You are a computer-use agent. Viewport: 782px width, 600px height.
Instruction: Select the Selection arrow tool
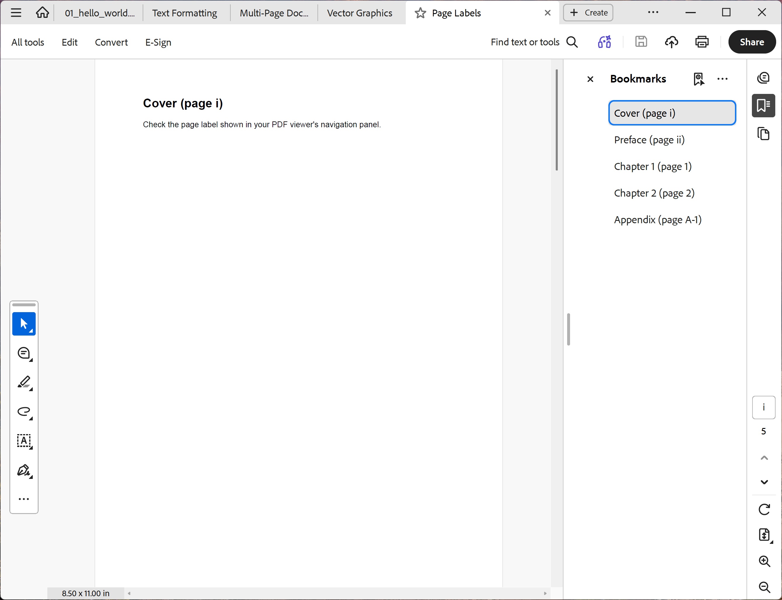24,324
